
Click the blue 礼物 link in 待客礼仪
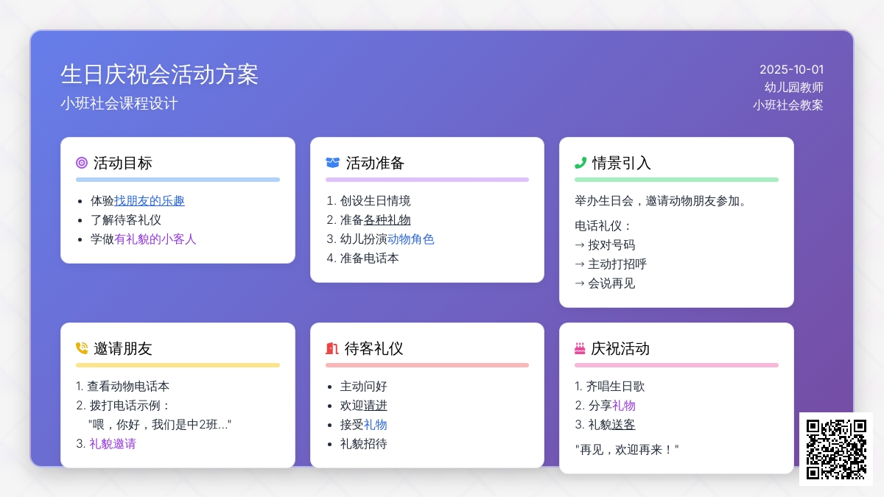coord(375,424)
